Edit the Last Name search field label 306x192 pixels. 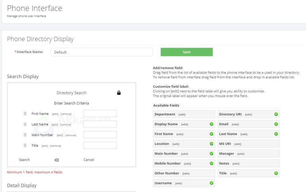pyautogui.click(x=55, y=125)
